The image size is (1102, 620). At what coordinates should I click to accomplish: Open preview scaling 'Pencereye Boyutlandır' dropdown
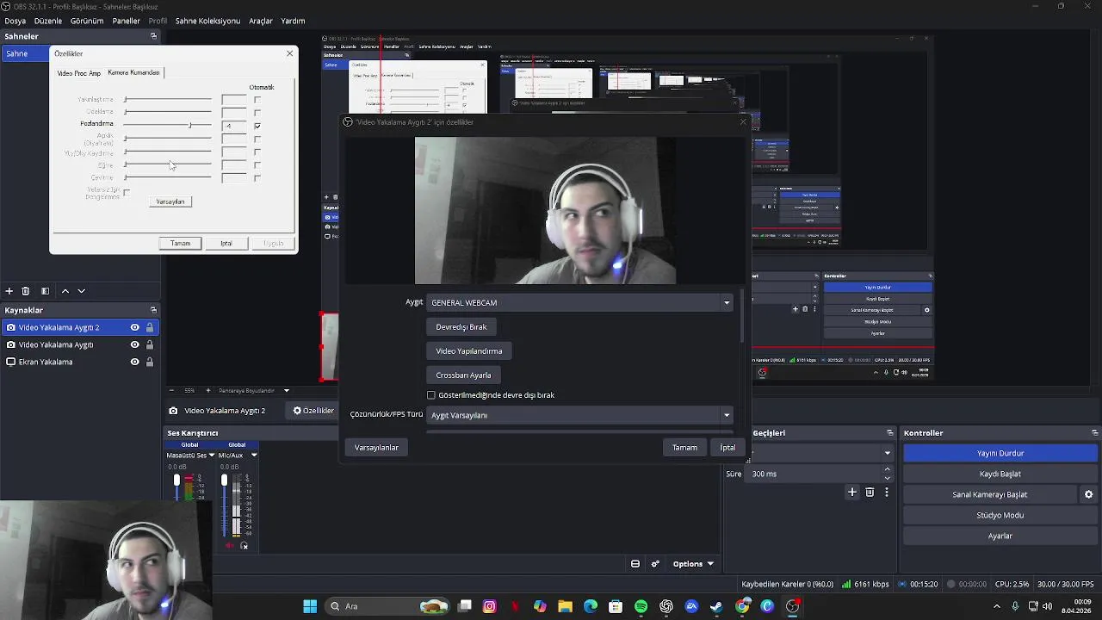[x=255, y=390]
